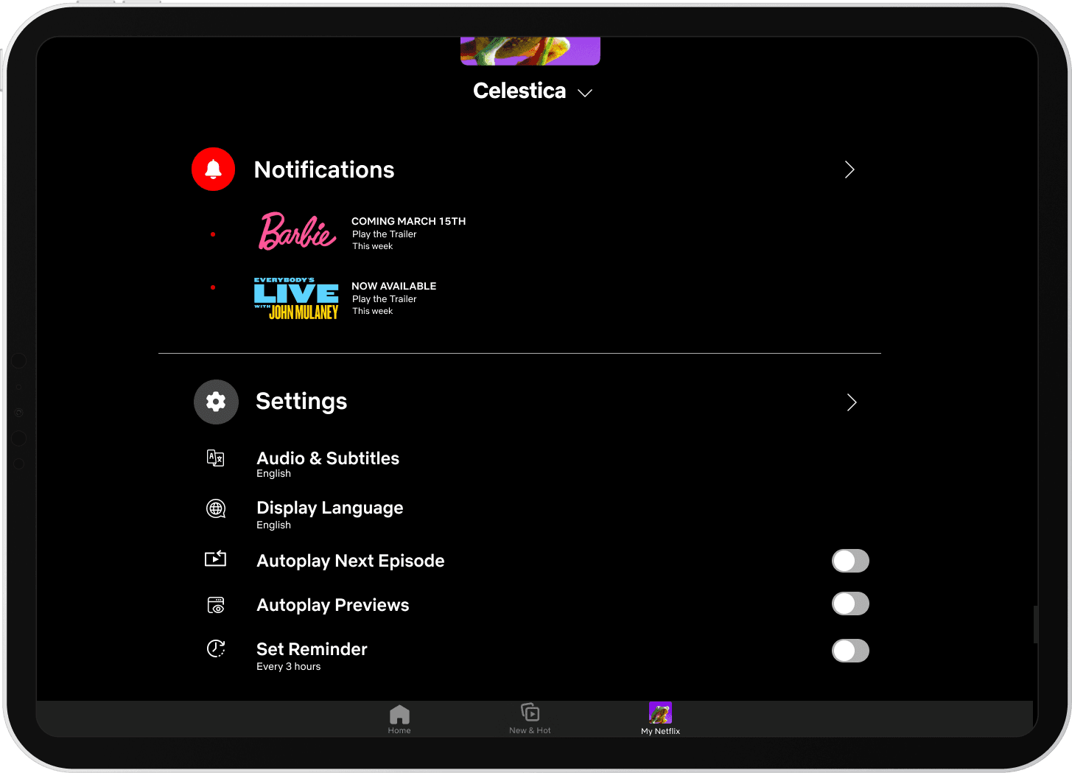Click the Audio & Subtitles translate icon
The height and width of the screenshot is (773, 1072).
coord(215,458)
